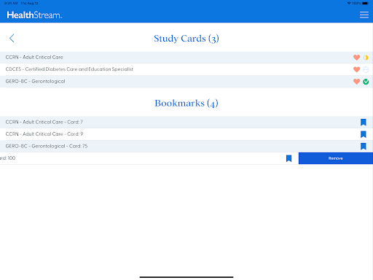The height and width of the screenshot is (280, 373).
Task: Click the bookmark icon for Card 75
Action: pyautogui.click(x=364, y=147)
